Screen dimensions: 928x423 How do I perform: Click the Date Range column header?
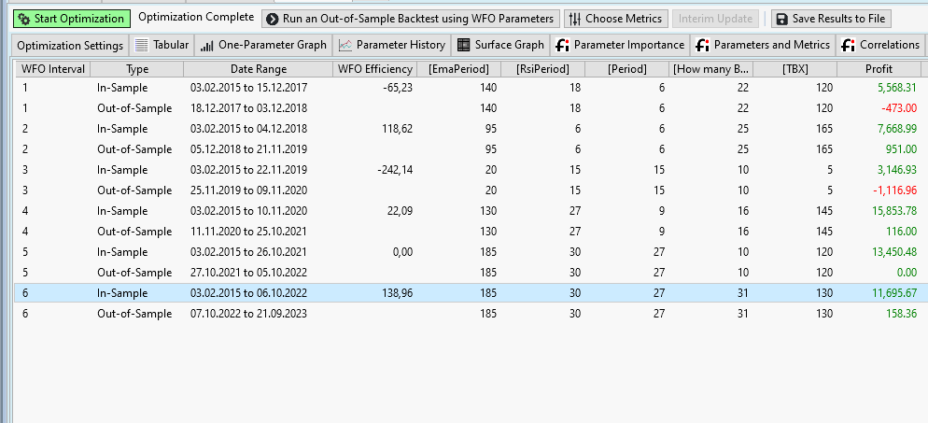(259, 69)
